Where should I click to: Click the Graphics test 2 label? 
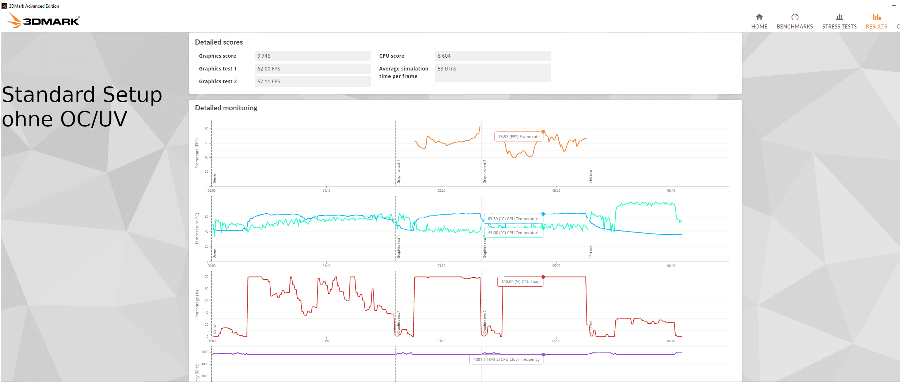[x=217, y=81]
